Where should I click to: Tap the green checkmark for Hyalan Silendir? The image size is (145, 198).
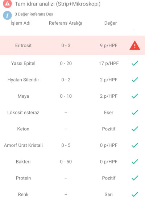pos(135,80)
